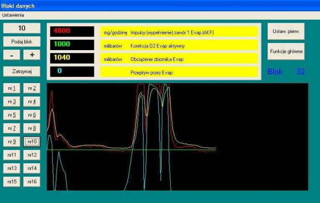320x203 pixels.
Task: Choose the nr 5 preset button
Action: click(12, 115)
